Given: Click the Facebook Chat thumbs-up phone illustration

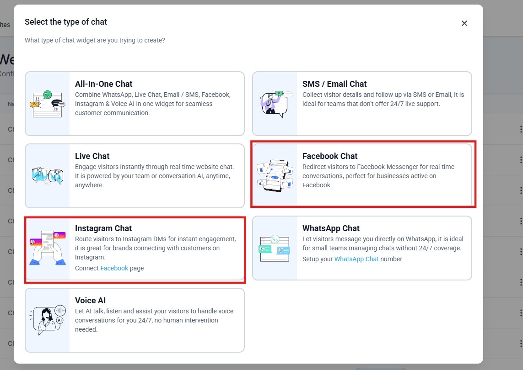Looking at the screenshot, I should coord(275,175).
